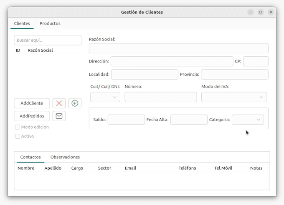Focus the Dirección input field

click(172, 61)
